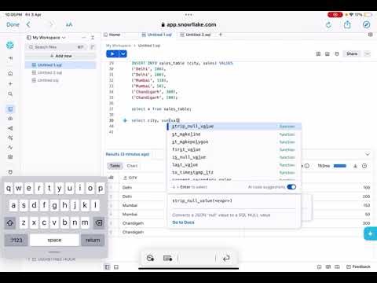The height and width of the screenshot is (283, 377).
Task: Choose last_value suggestion
Action: (234, 165)
